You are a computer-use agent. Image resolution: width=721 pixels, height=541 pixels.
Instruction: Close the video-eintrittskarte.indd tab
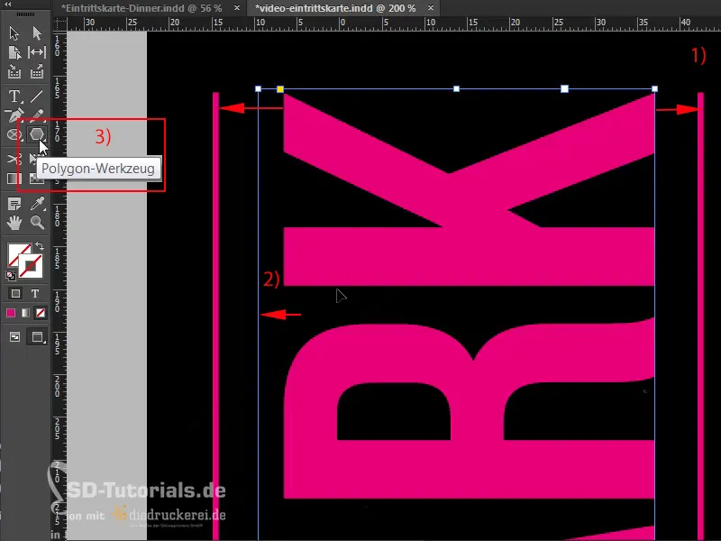pos(431,8)
